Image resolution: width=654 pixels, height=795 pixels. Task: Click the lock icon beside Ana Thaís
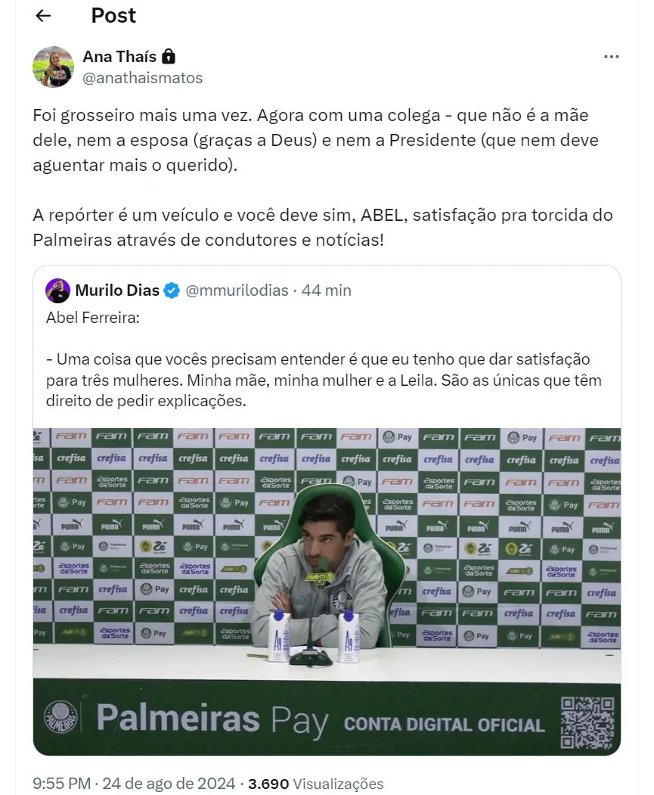(169, 57)
